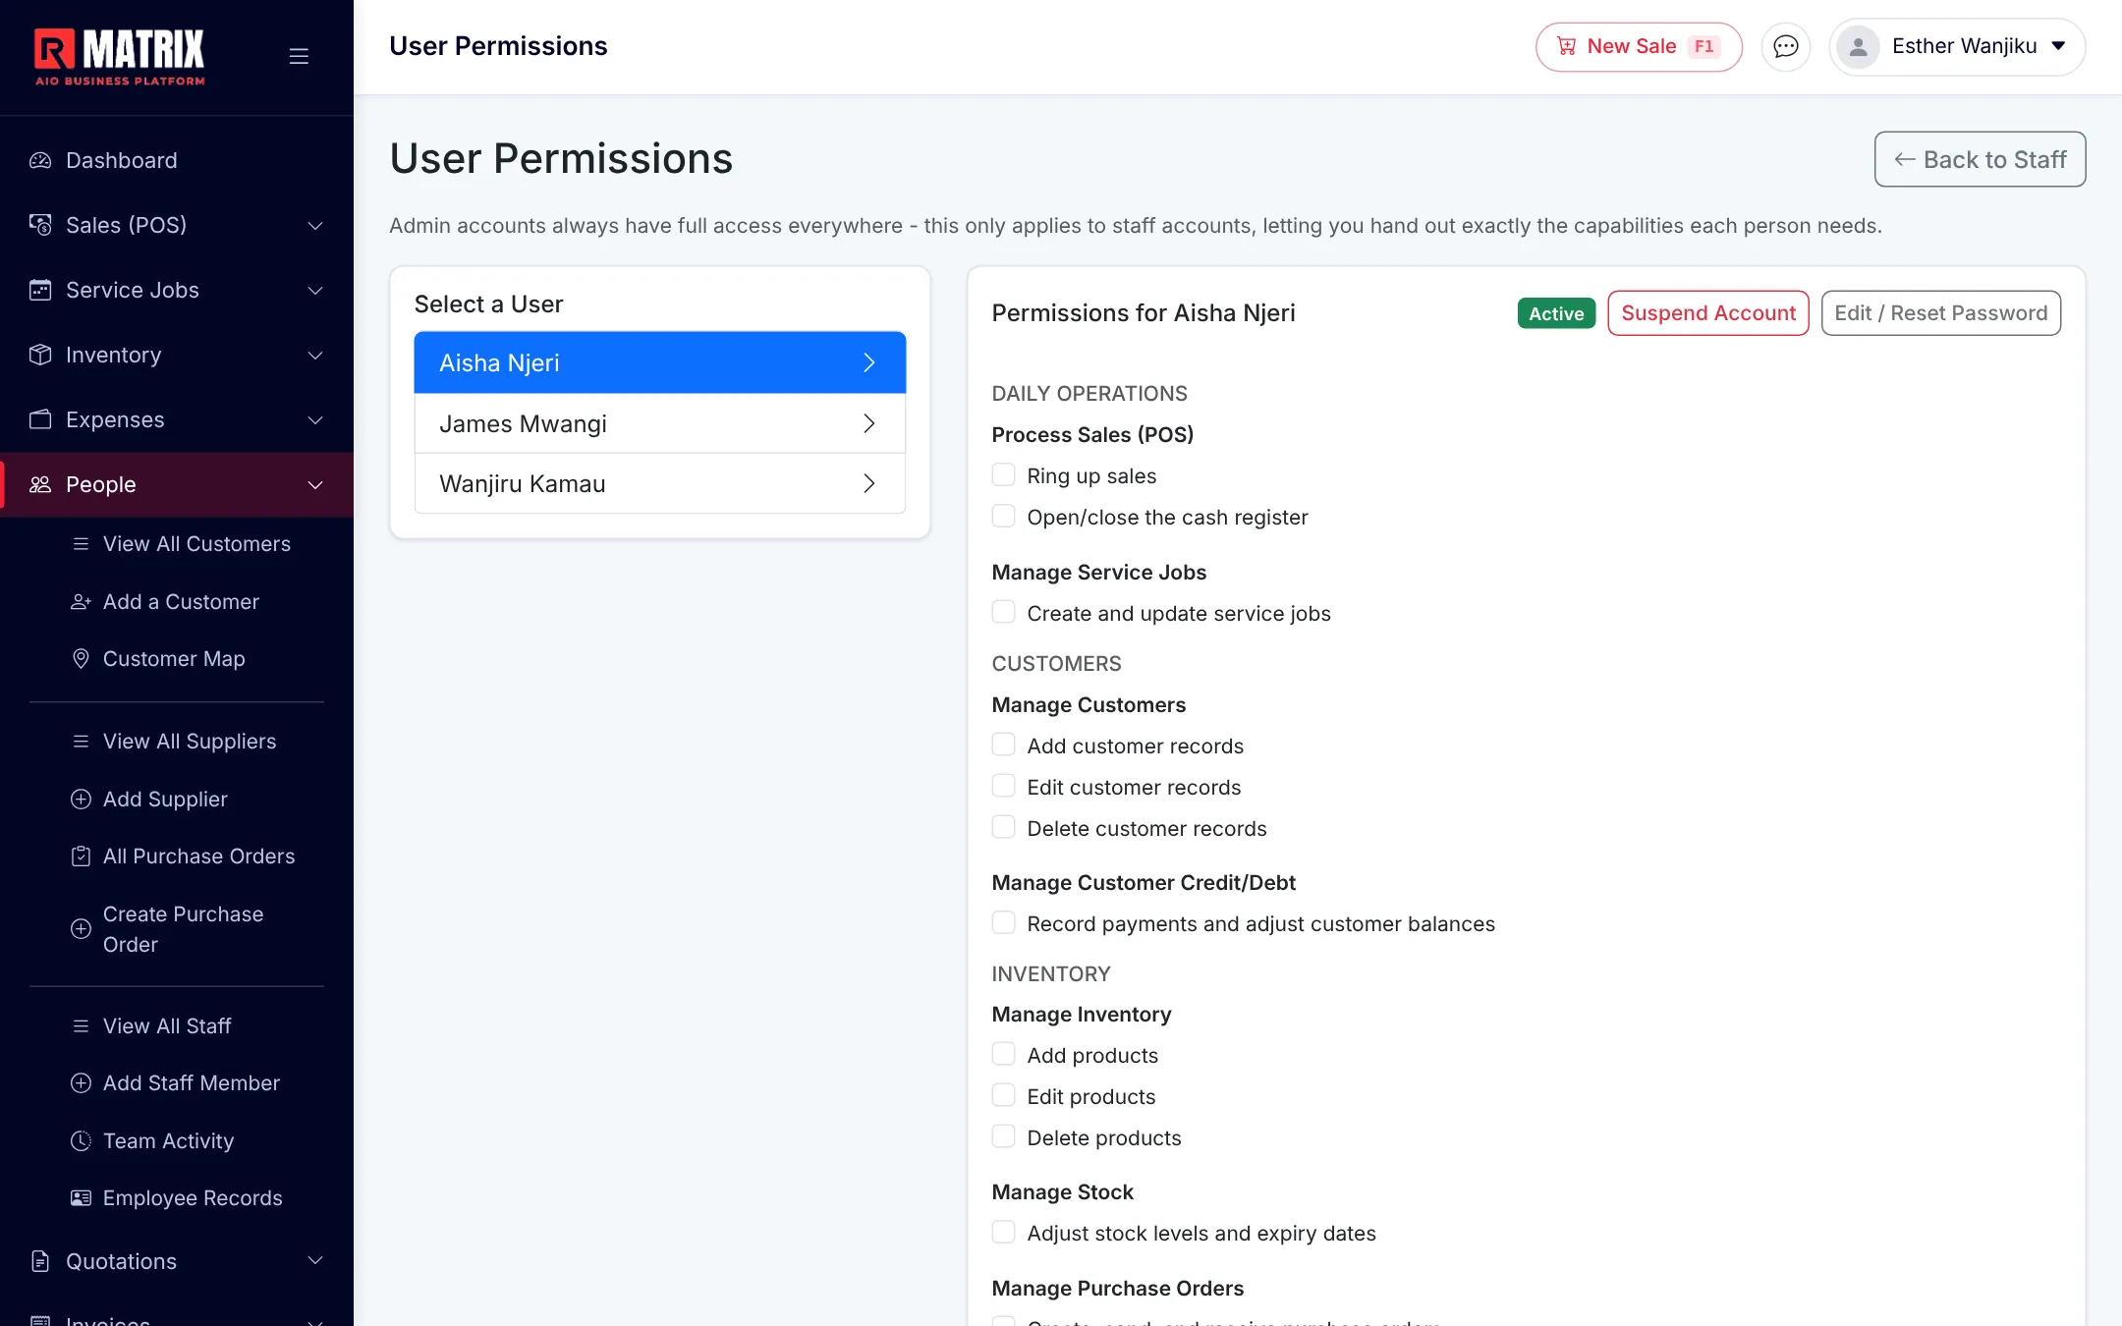Tick Delete customer records checkbox

click(1003, 828)
